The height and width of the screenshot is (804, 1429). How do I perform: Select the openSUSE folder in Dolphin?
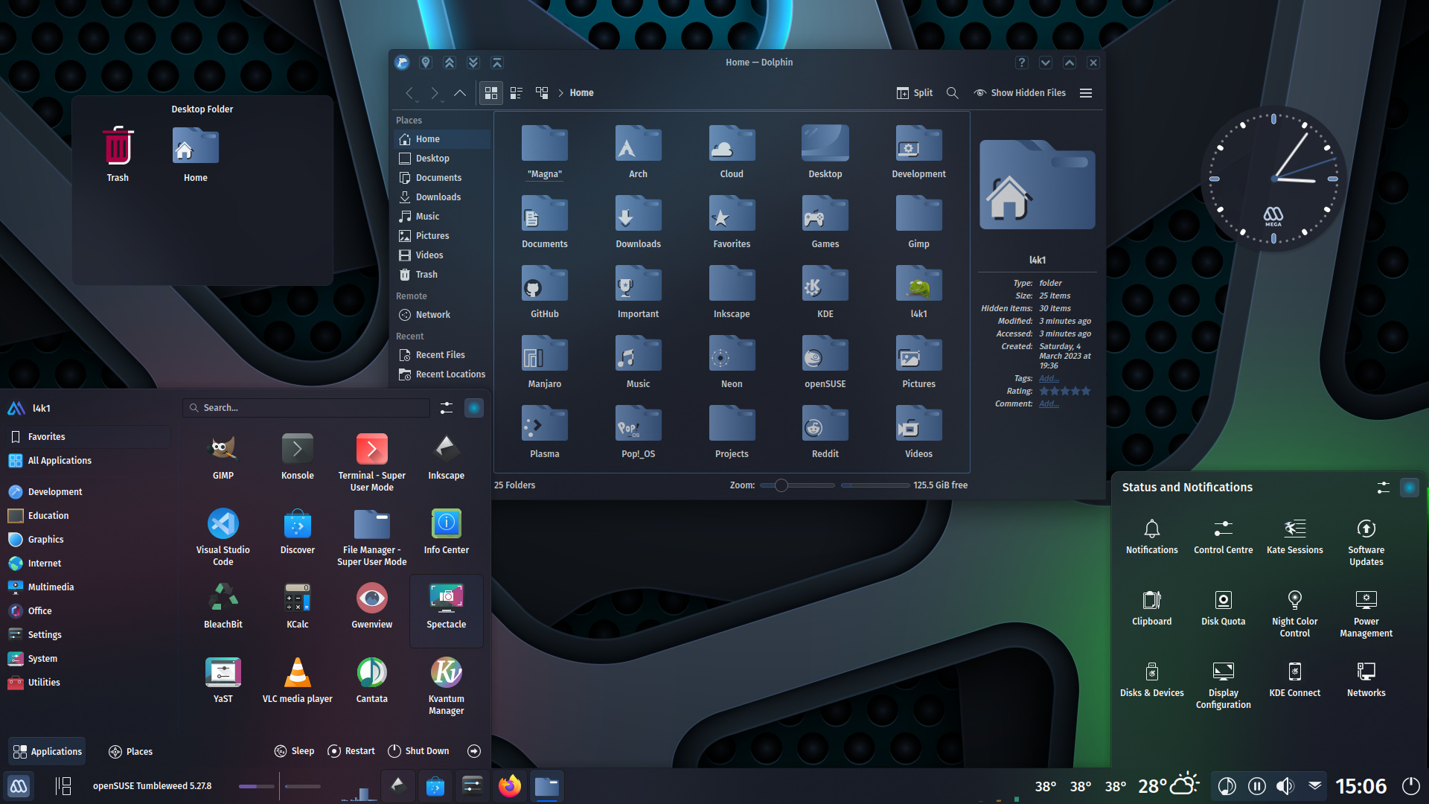pos(825,363)
